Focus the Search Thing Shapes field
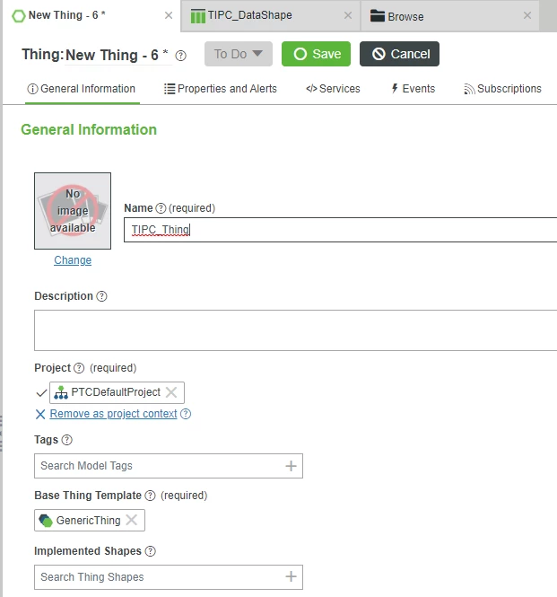Screen dimensions: 557x597 (x=169, y=577)
